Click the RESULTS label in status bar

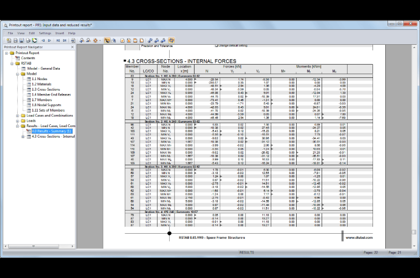[246, 253]
